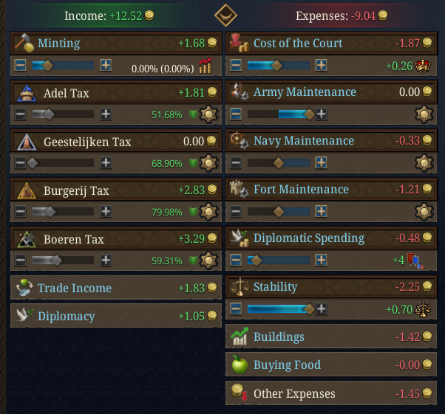This screenshot has height=414, width=445.
Task: Increase Boeren Tax with the plus button
Action: click(x=106, y=261)
